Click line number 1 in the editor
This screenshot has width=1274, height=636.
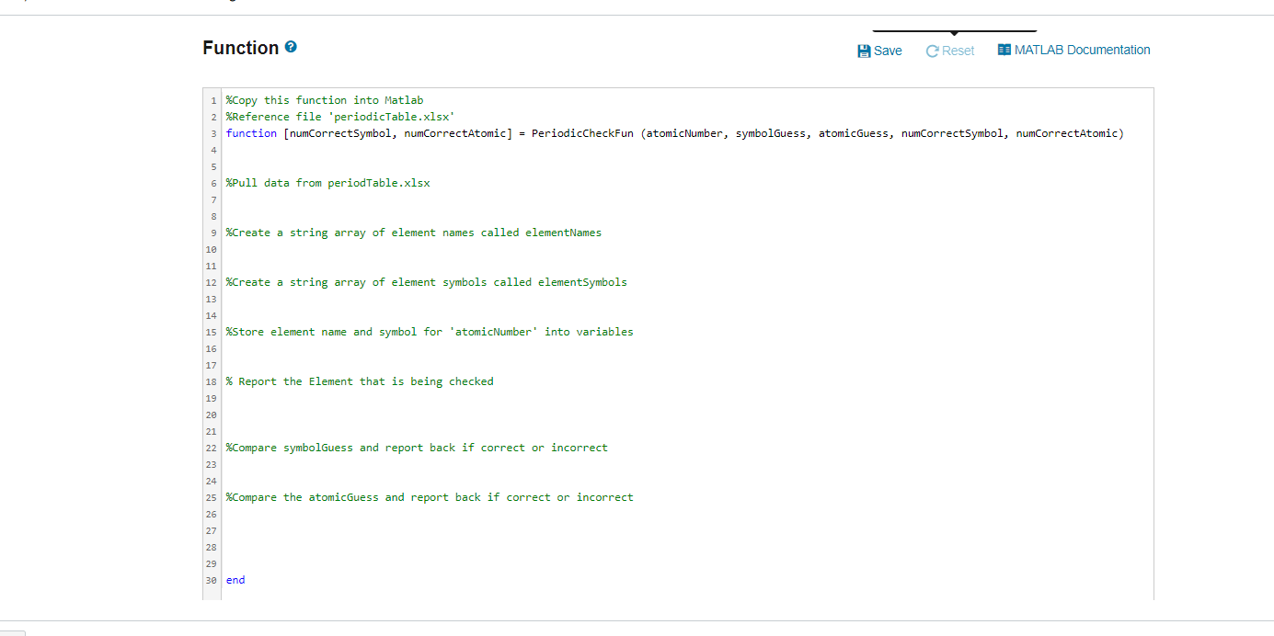tap(212, 100)
